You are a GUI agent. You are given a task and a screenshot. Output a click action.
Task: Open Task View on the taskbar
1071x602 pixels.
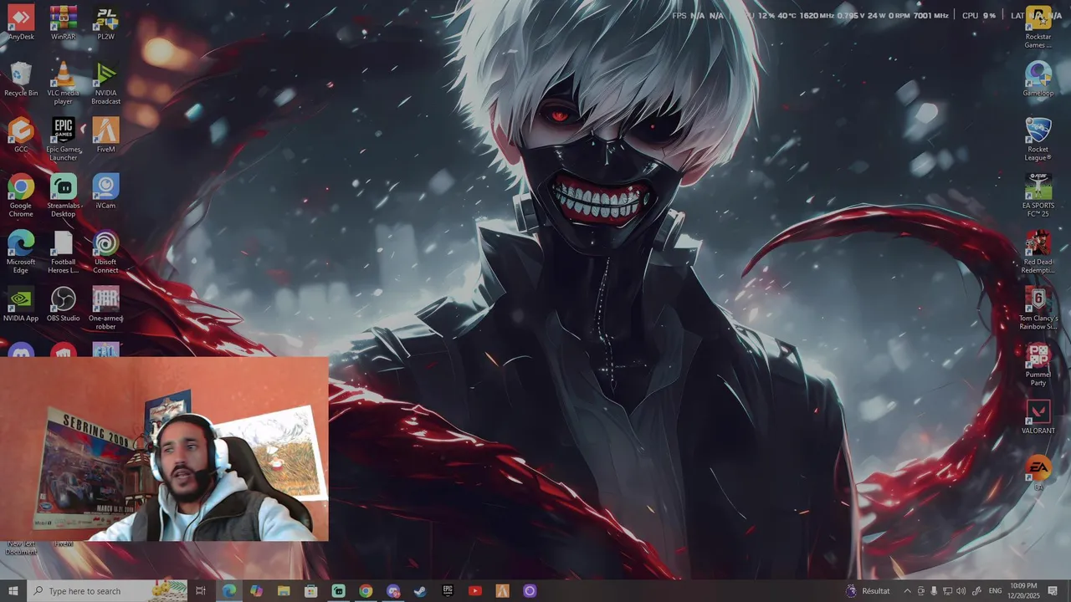[201, 591]
